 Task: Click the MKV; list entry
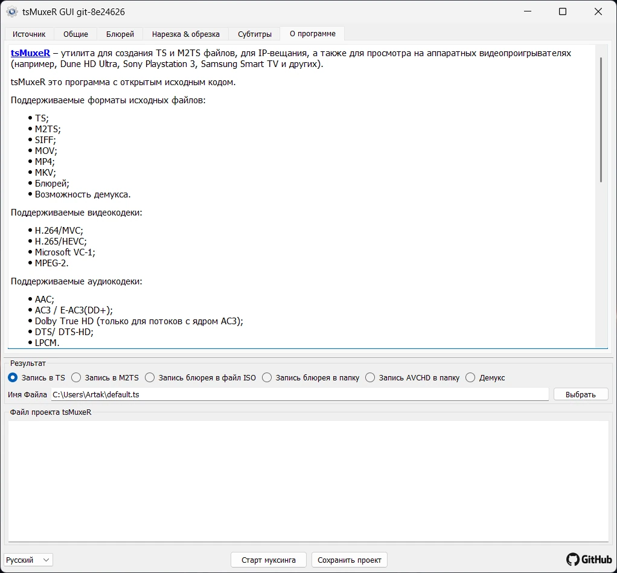[45, 172]
